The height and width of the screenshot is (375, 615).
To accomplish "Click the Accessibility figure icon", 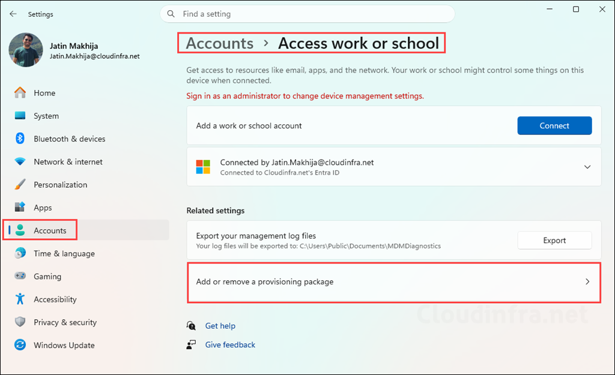I will [20, 299].
